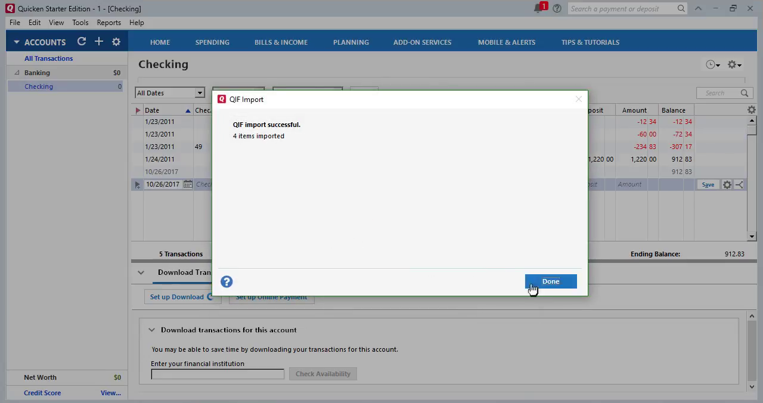The image size is (763, 403).
Task: Open the File menu
Action: (15, 23)
